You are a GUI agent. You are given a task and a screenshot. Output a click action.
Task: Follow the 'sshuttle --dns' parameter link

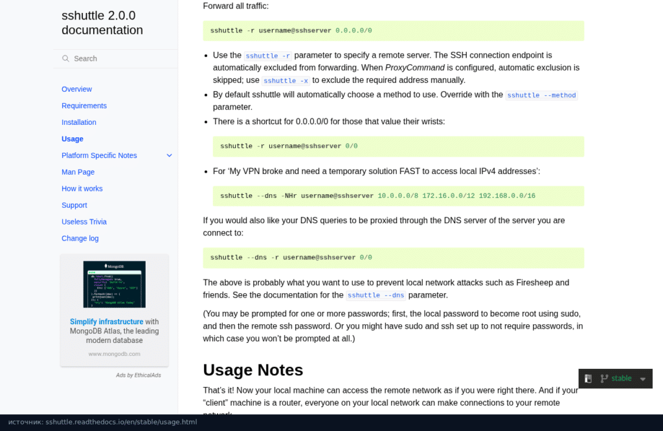(x=376, y=295)
